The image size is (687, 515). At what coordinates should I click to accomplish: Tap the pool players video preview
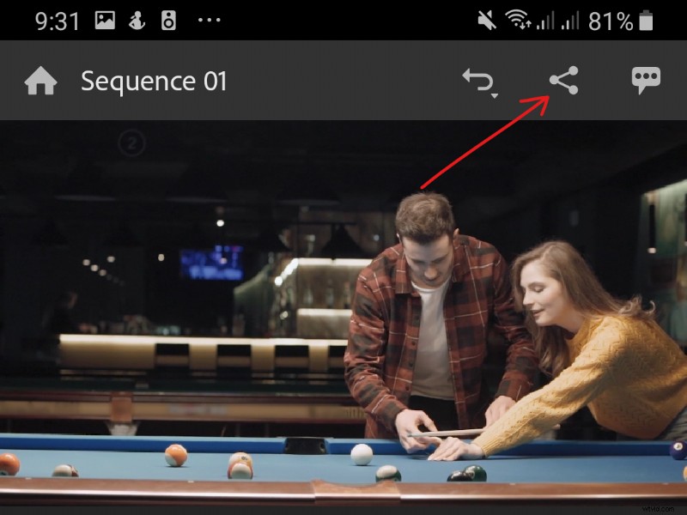[x=343, y=318]
